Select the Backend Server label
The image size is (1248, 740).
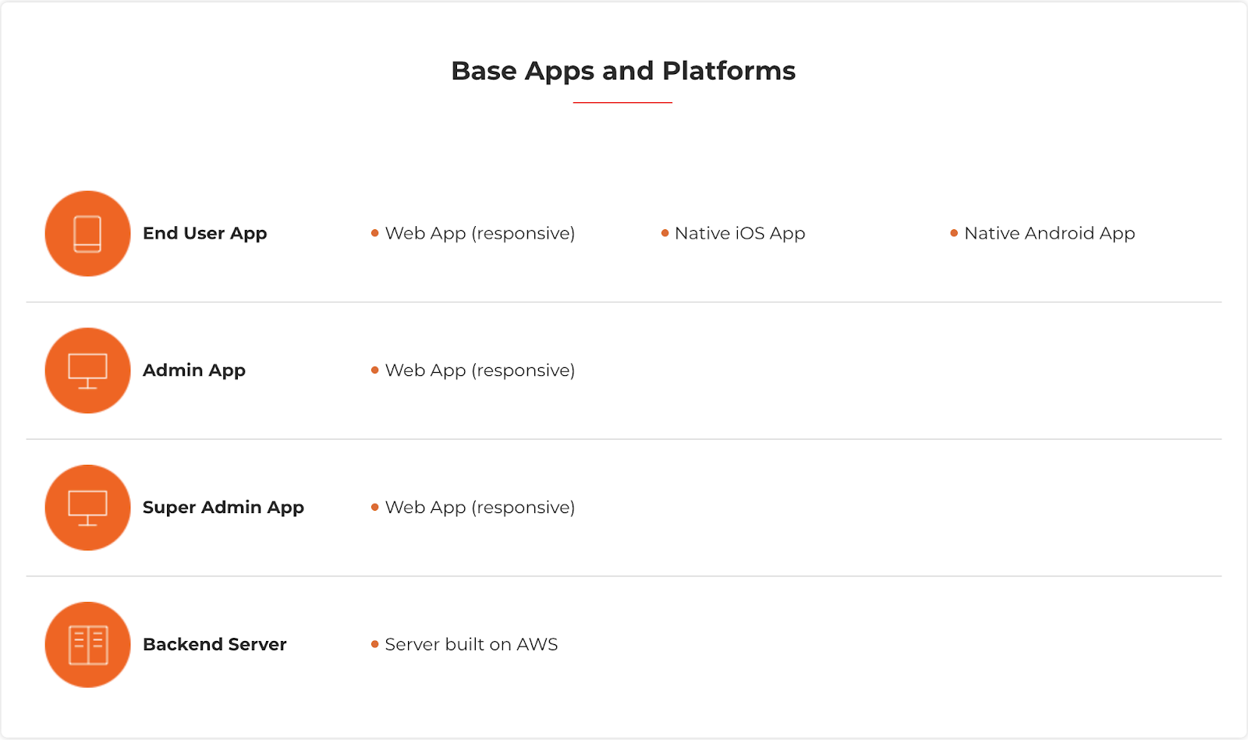click(x=214, y=645)
